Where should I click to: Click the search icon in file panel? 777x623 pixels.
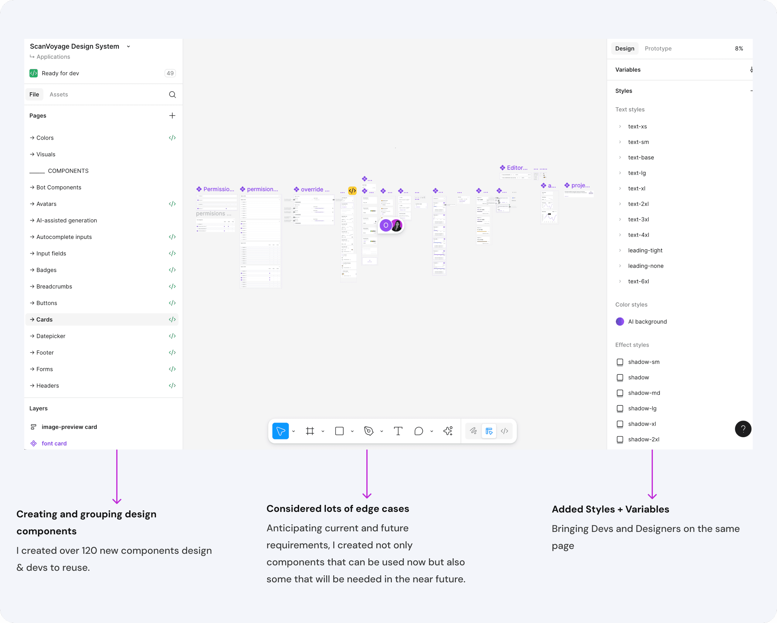point(172,94)
